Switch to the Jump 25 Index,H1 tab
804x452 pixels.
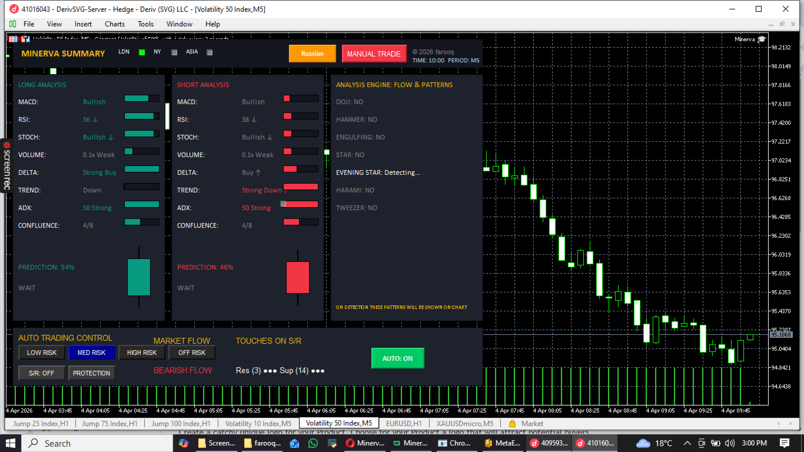click(x=41, y=424)
